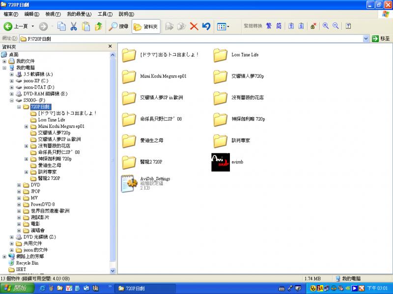Select 網路上的芳鄰 in the tree
The height and width of the screenshot is (294, 393).
point(30,256)
